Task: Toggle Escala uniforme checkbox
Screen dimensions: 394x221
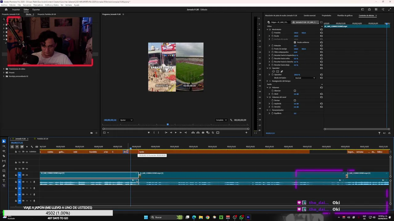Action: pos(295,42)
